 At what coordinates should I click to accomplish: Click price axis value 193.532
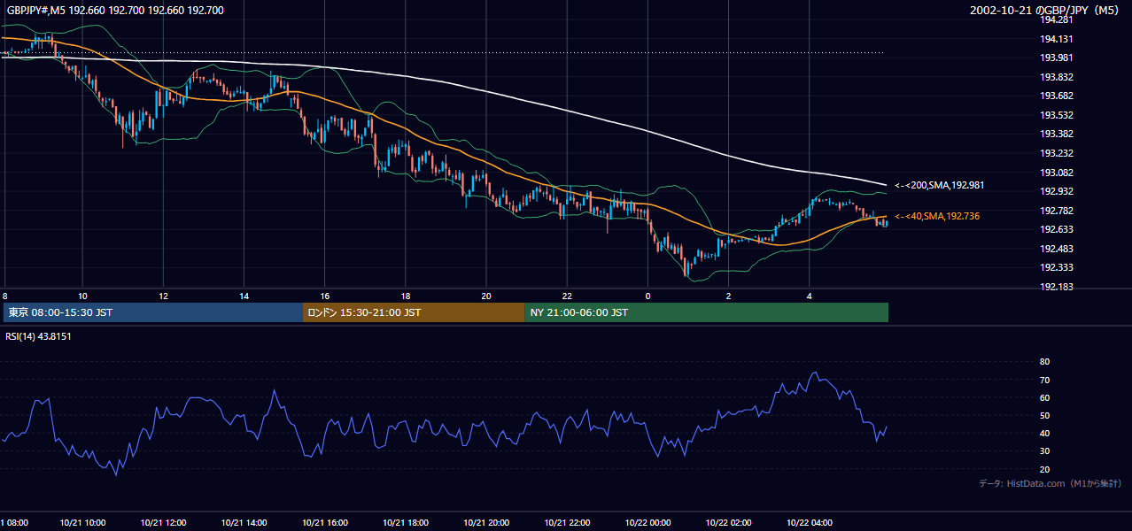(x=1057, y=115)
